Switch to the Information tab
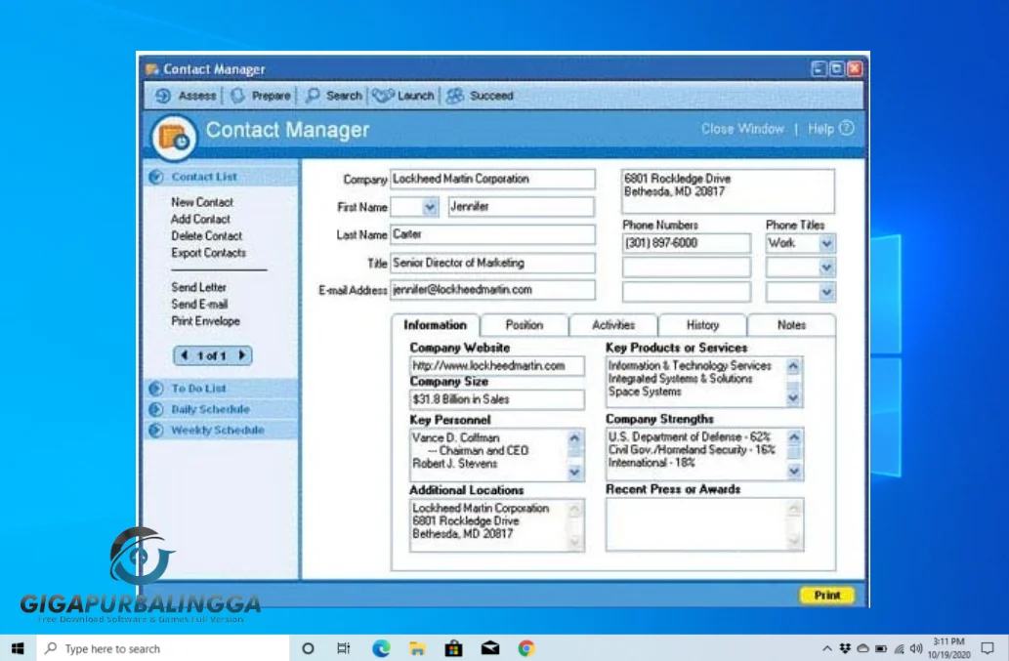The image size is (1009, 661). tap(435, 325)
